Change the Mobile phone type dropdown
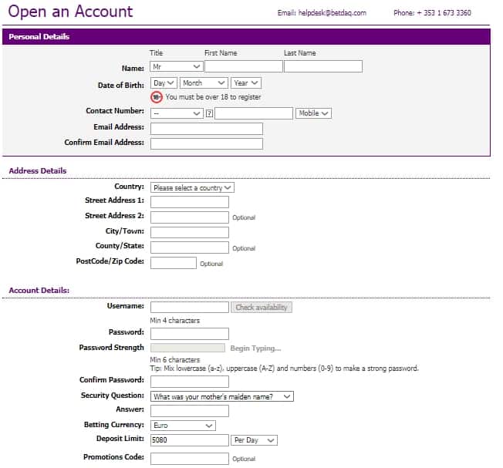Screen dimensions: 503x468 (x=313, y=113)
